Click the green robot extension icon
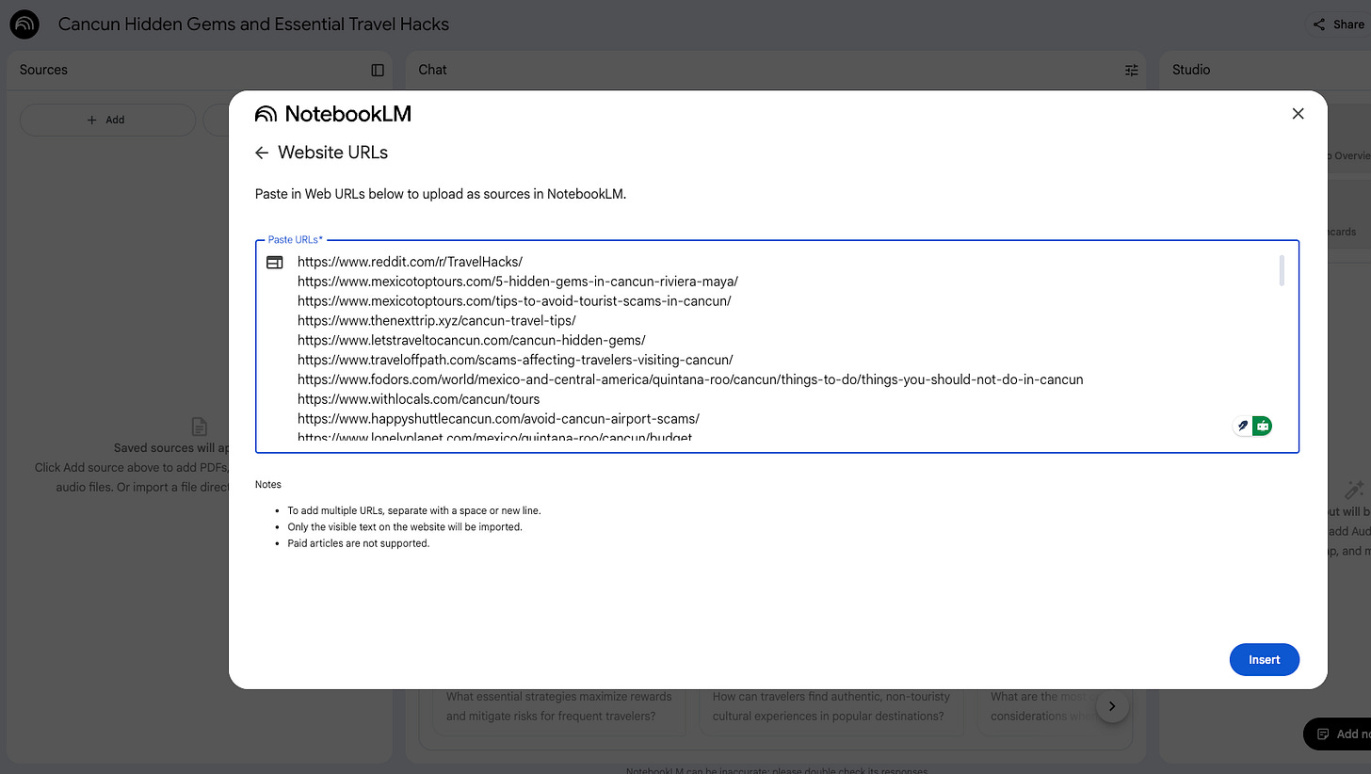 [x=1263, y=426]
